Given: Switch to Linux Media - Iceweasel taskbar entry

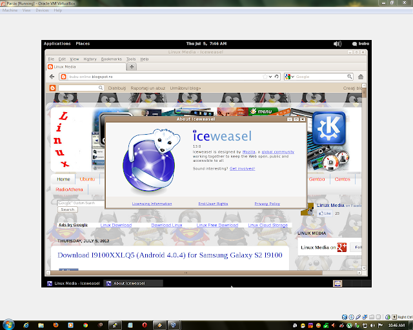Looking at the screenshot, I should click(x=74, y=284).
